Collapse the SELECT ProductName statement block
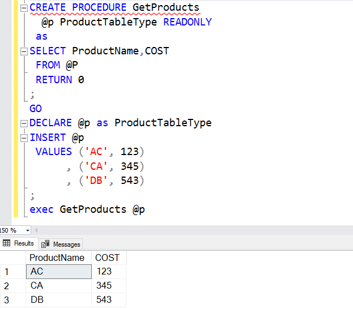This screenshot has width=353, height=309. point(24,51)
